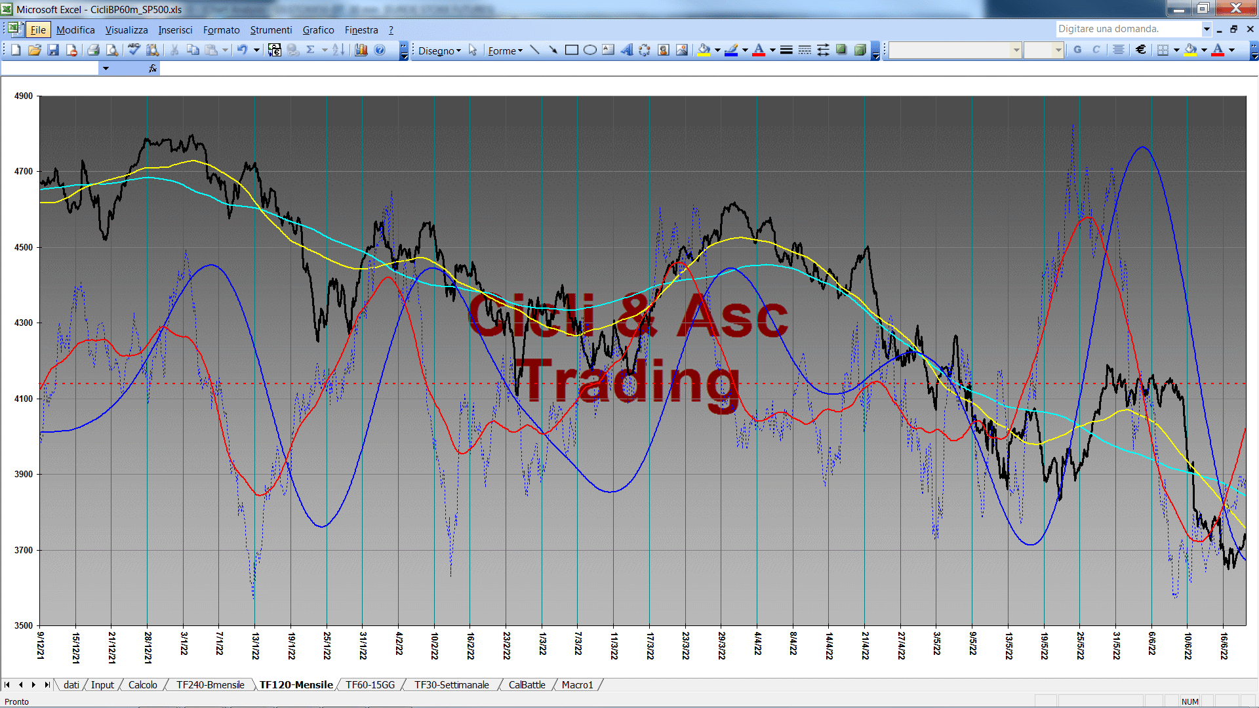Select the Arrow drawing tool

click(x=553, y=50)
